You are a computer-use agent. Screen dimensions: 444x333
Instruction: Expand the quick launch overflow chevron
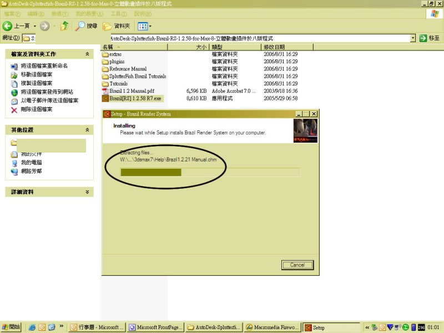pyautogui.click(x=61, y=326)
